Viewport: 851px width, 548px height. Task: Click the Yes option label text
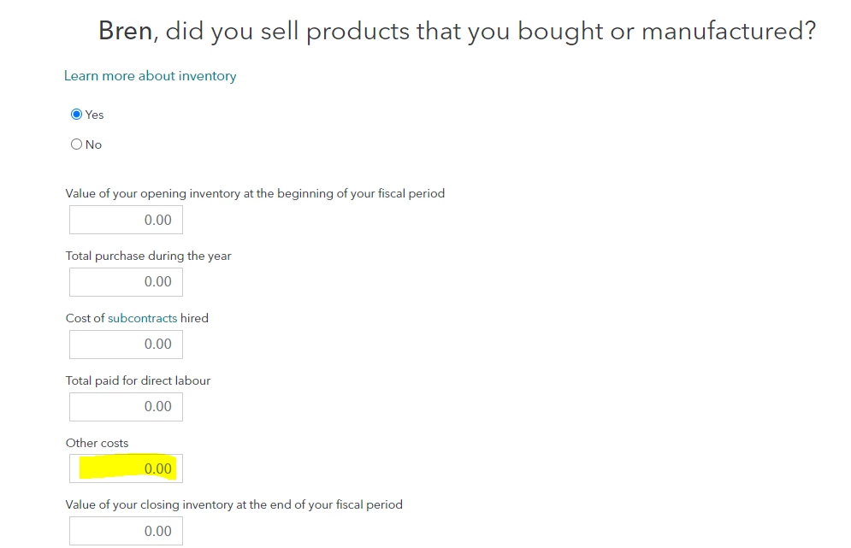94,115
